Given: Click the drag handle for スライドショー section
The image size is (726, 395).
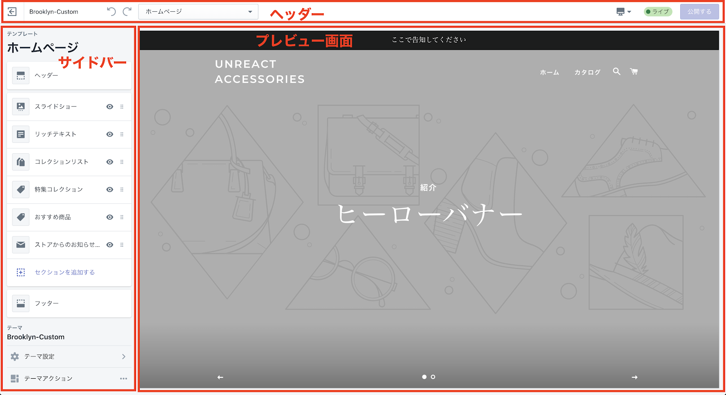Looking at the screenshot, I should tap(122, 107).
